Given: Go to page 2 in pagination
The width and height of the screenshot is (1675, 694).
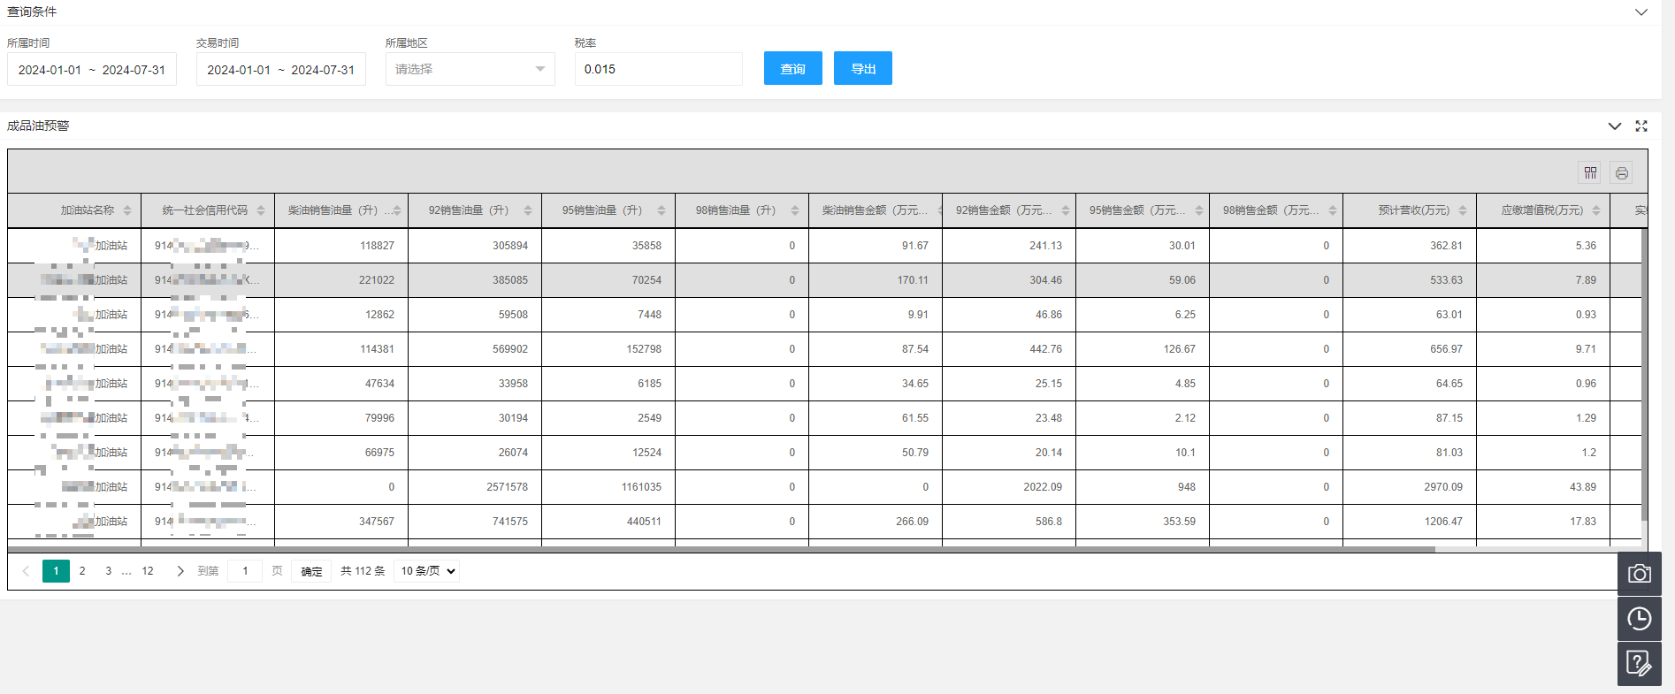Looking at the screenshot, I should [82, 571].
